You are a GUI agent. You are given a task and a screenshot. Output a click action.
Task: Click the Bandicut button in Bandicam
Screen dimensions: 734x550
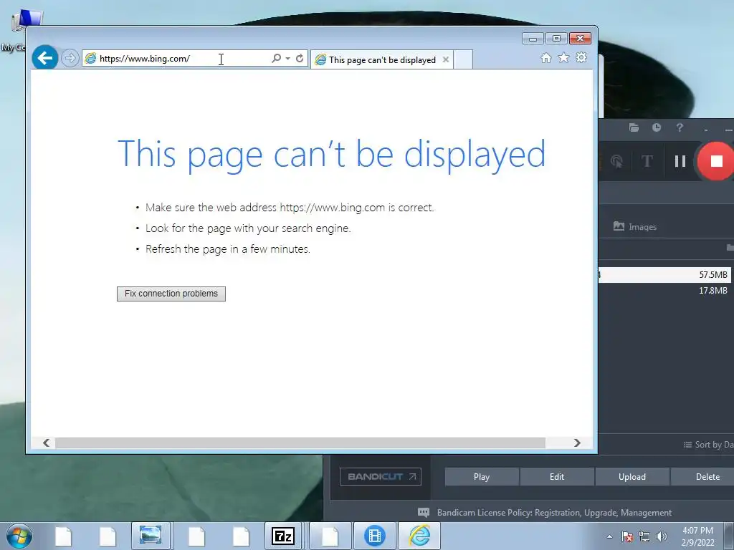[x=381, y=476]
